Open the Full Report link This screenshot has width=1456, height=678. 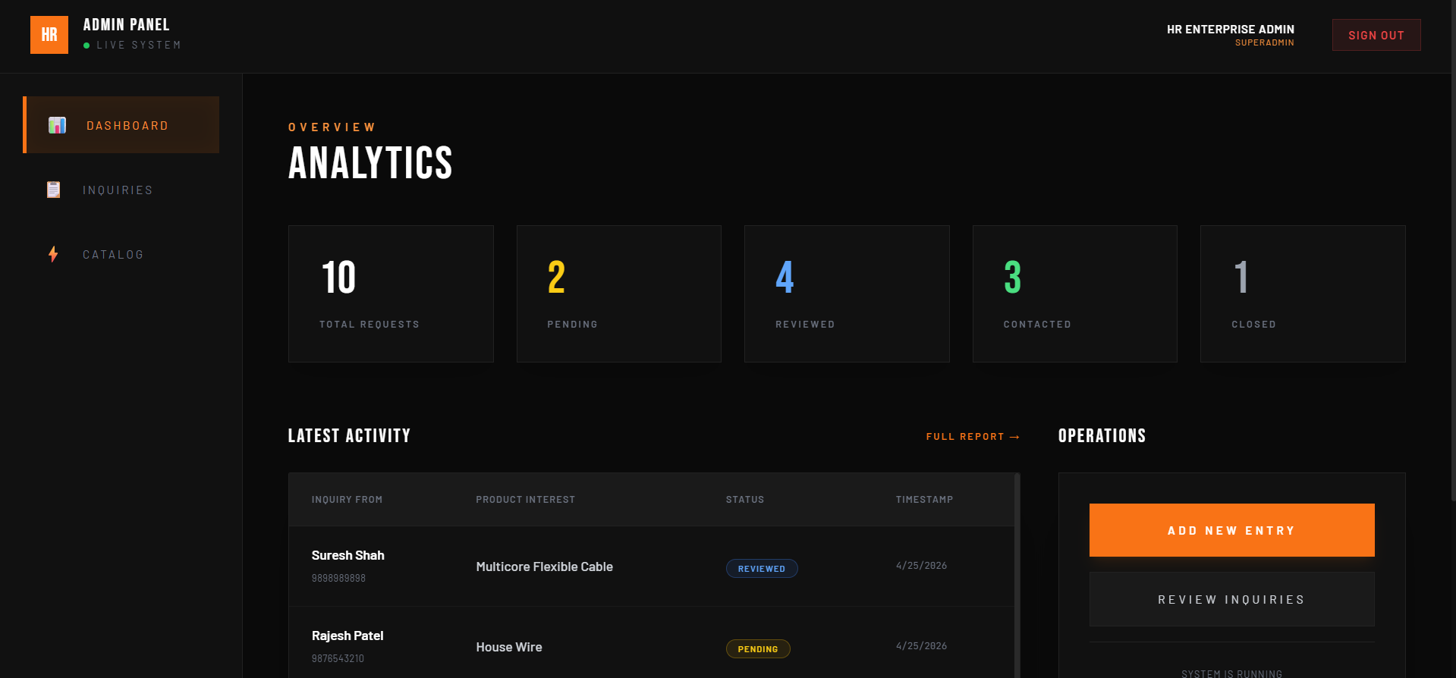(972, 437)
